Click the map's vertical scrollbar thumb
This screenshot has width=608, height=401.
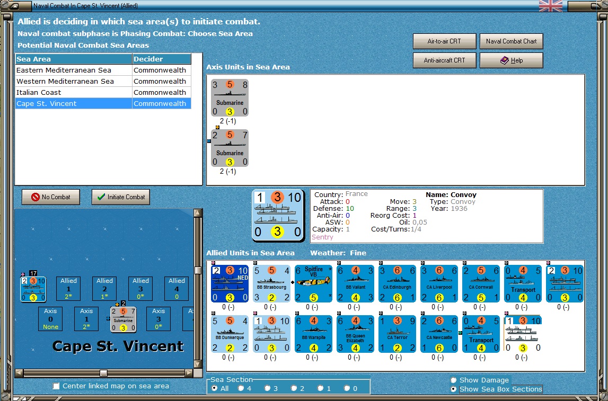pyautogui.click(x=198, y=270)
